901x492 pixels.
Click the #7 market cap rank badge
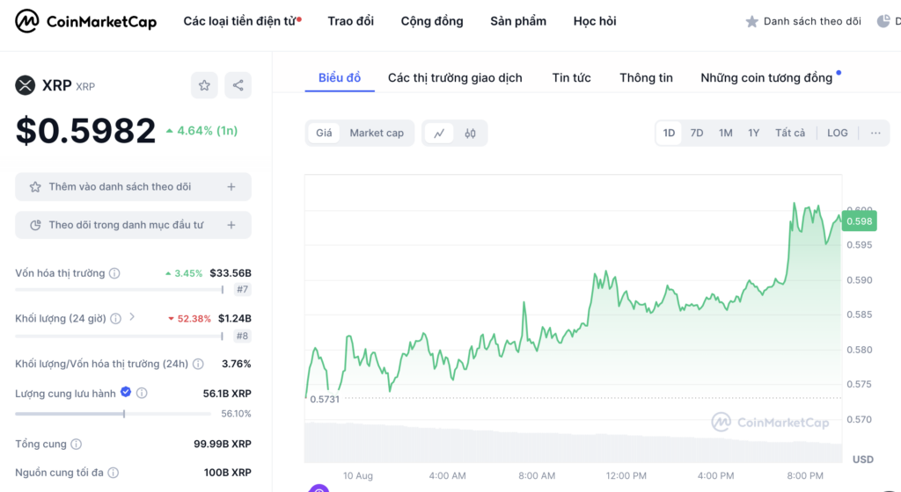(243, 290)
